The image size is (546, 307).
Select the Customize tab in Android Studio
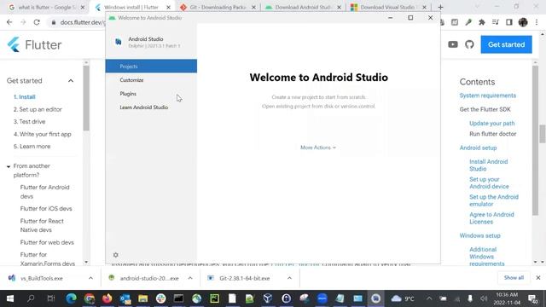[151, 80]
